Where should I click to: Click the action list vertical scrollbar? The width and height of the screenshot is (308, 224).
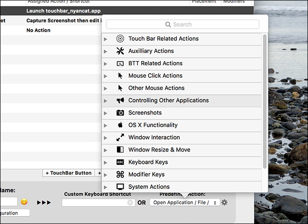tap(264, 101)
